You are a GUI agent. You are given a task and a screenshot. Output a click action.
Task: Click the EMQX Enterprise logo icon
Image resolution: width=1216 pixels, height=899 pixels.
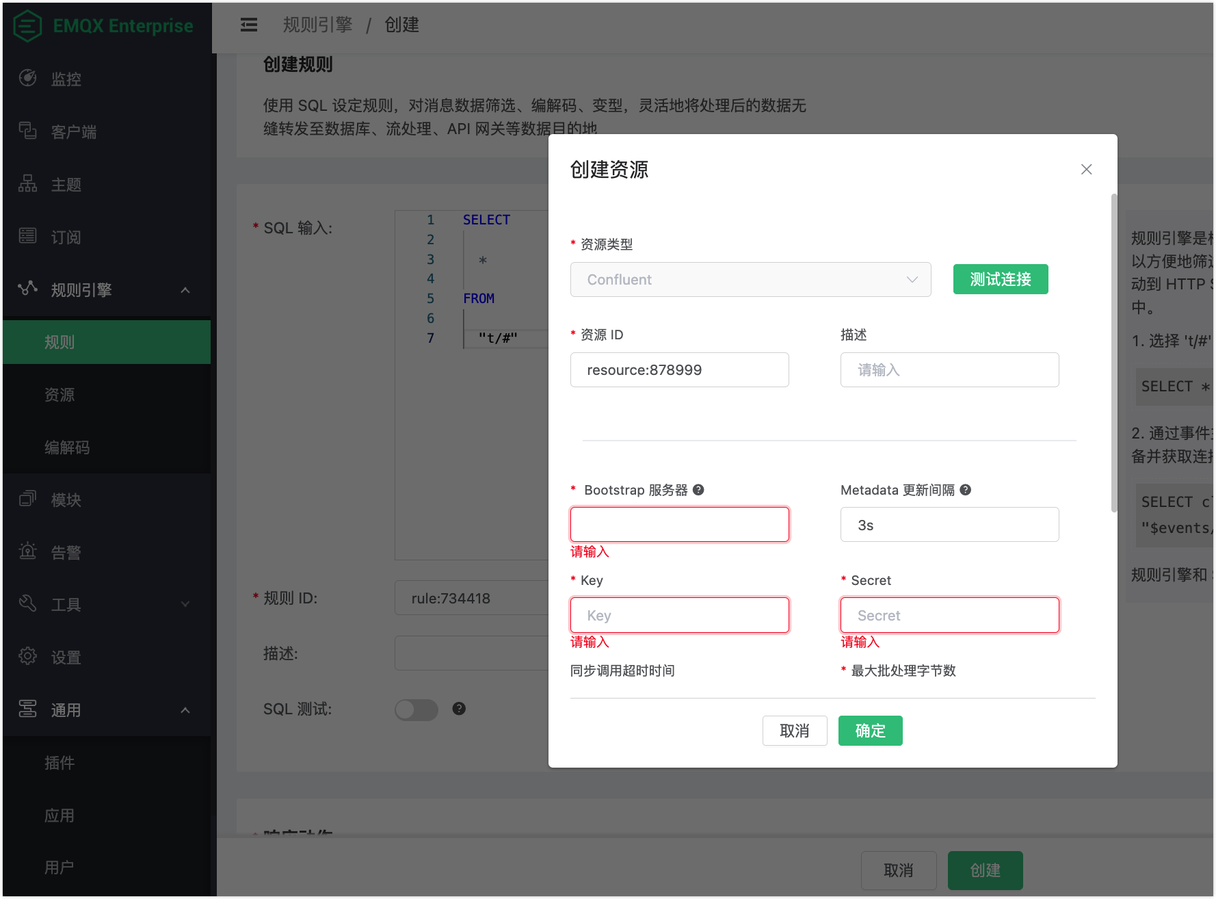click(x=27, y=26)
